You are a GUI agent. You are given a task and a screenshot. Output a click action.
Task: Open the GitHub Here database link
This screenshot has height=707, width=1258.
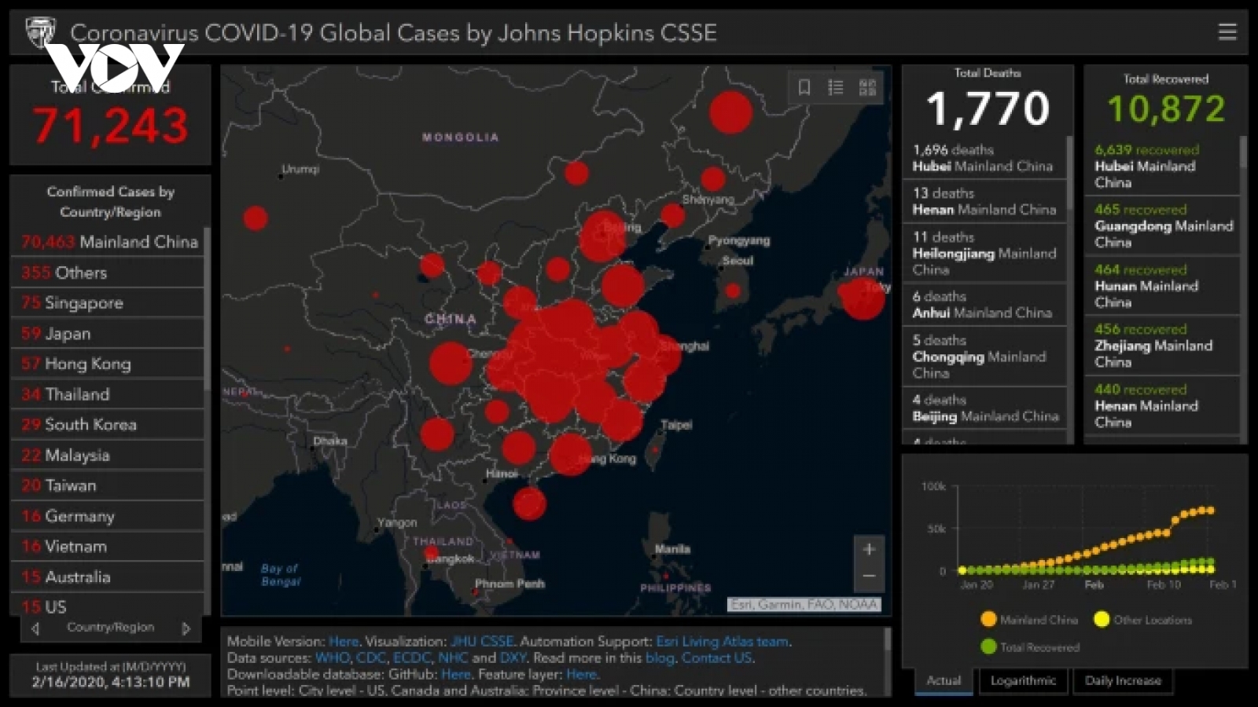[x=455, y=674]
